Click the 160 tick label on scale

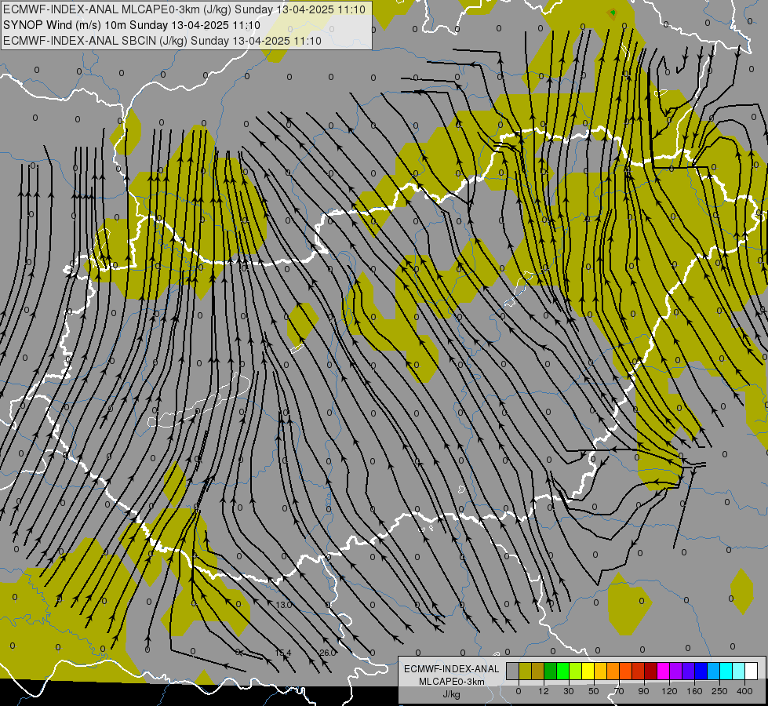point(694,691)
